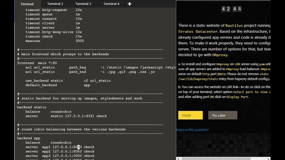This screenshot has height=160, width=285.
Task: Click 'balance roundrobin' under backend static
Action: click(x=49, y=112)
